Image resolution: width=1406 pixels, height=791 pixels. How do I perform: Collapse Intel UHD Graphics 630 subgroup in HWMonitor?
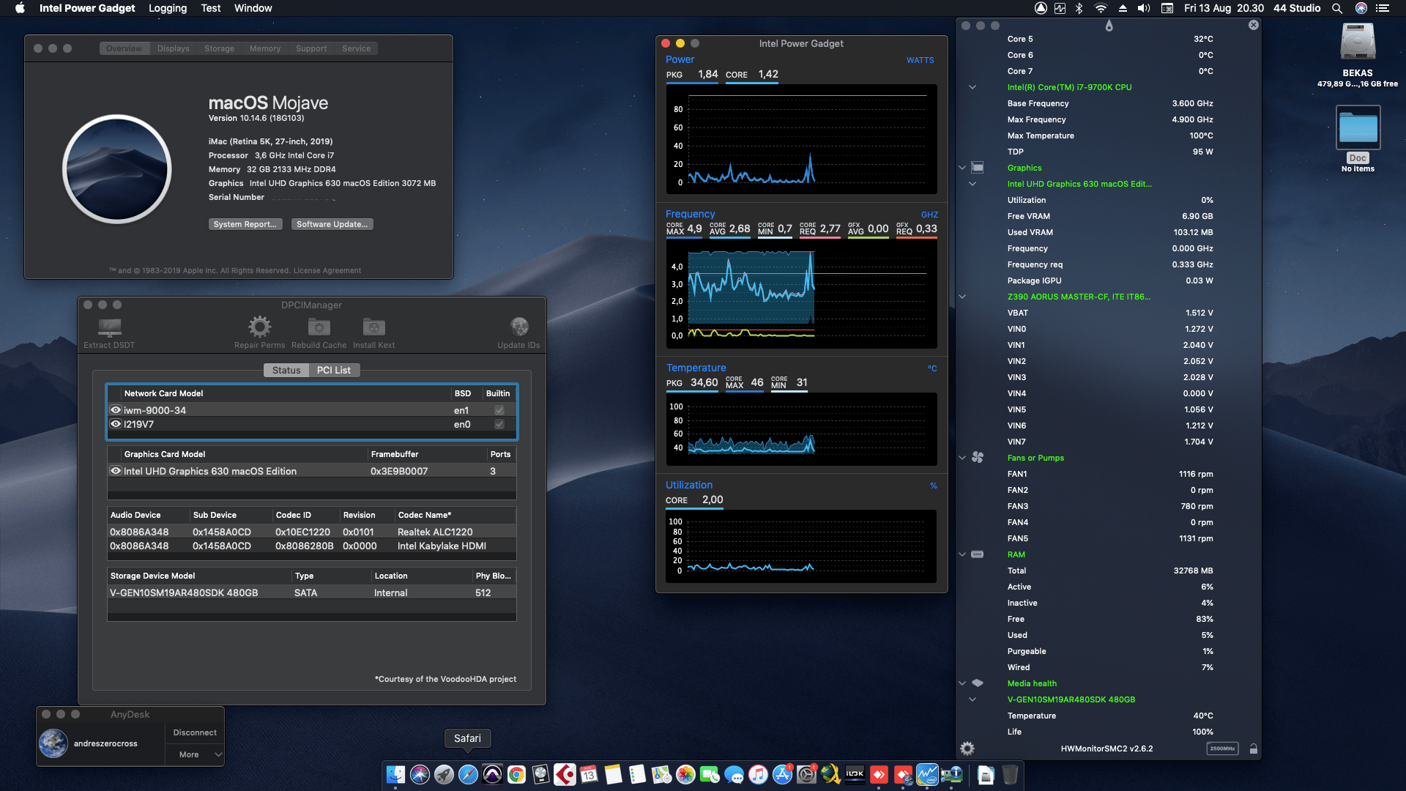point(972,184)
